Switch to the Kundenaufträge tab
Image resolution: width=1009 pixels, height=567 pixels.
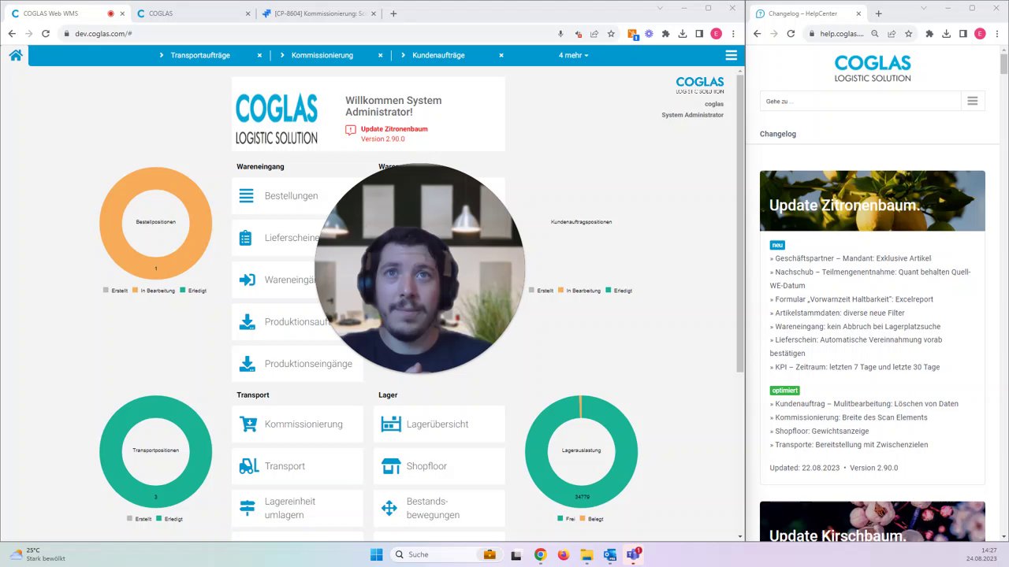coord(438,55)
